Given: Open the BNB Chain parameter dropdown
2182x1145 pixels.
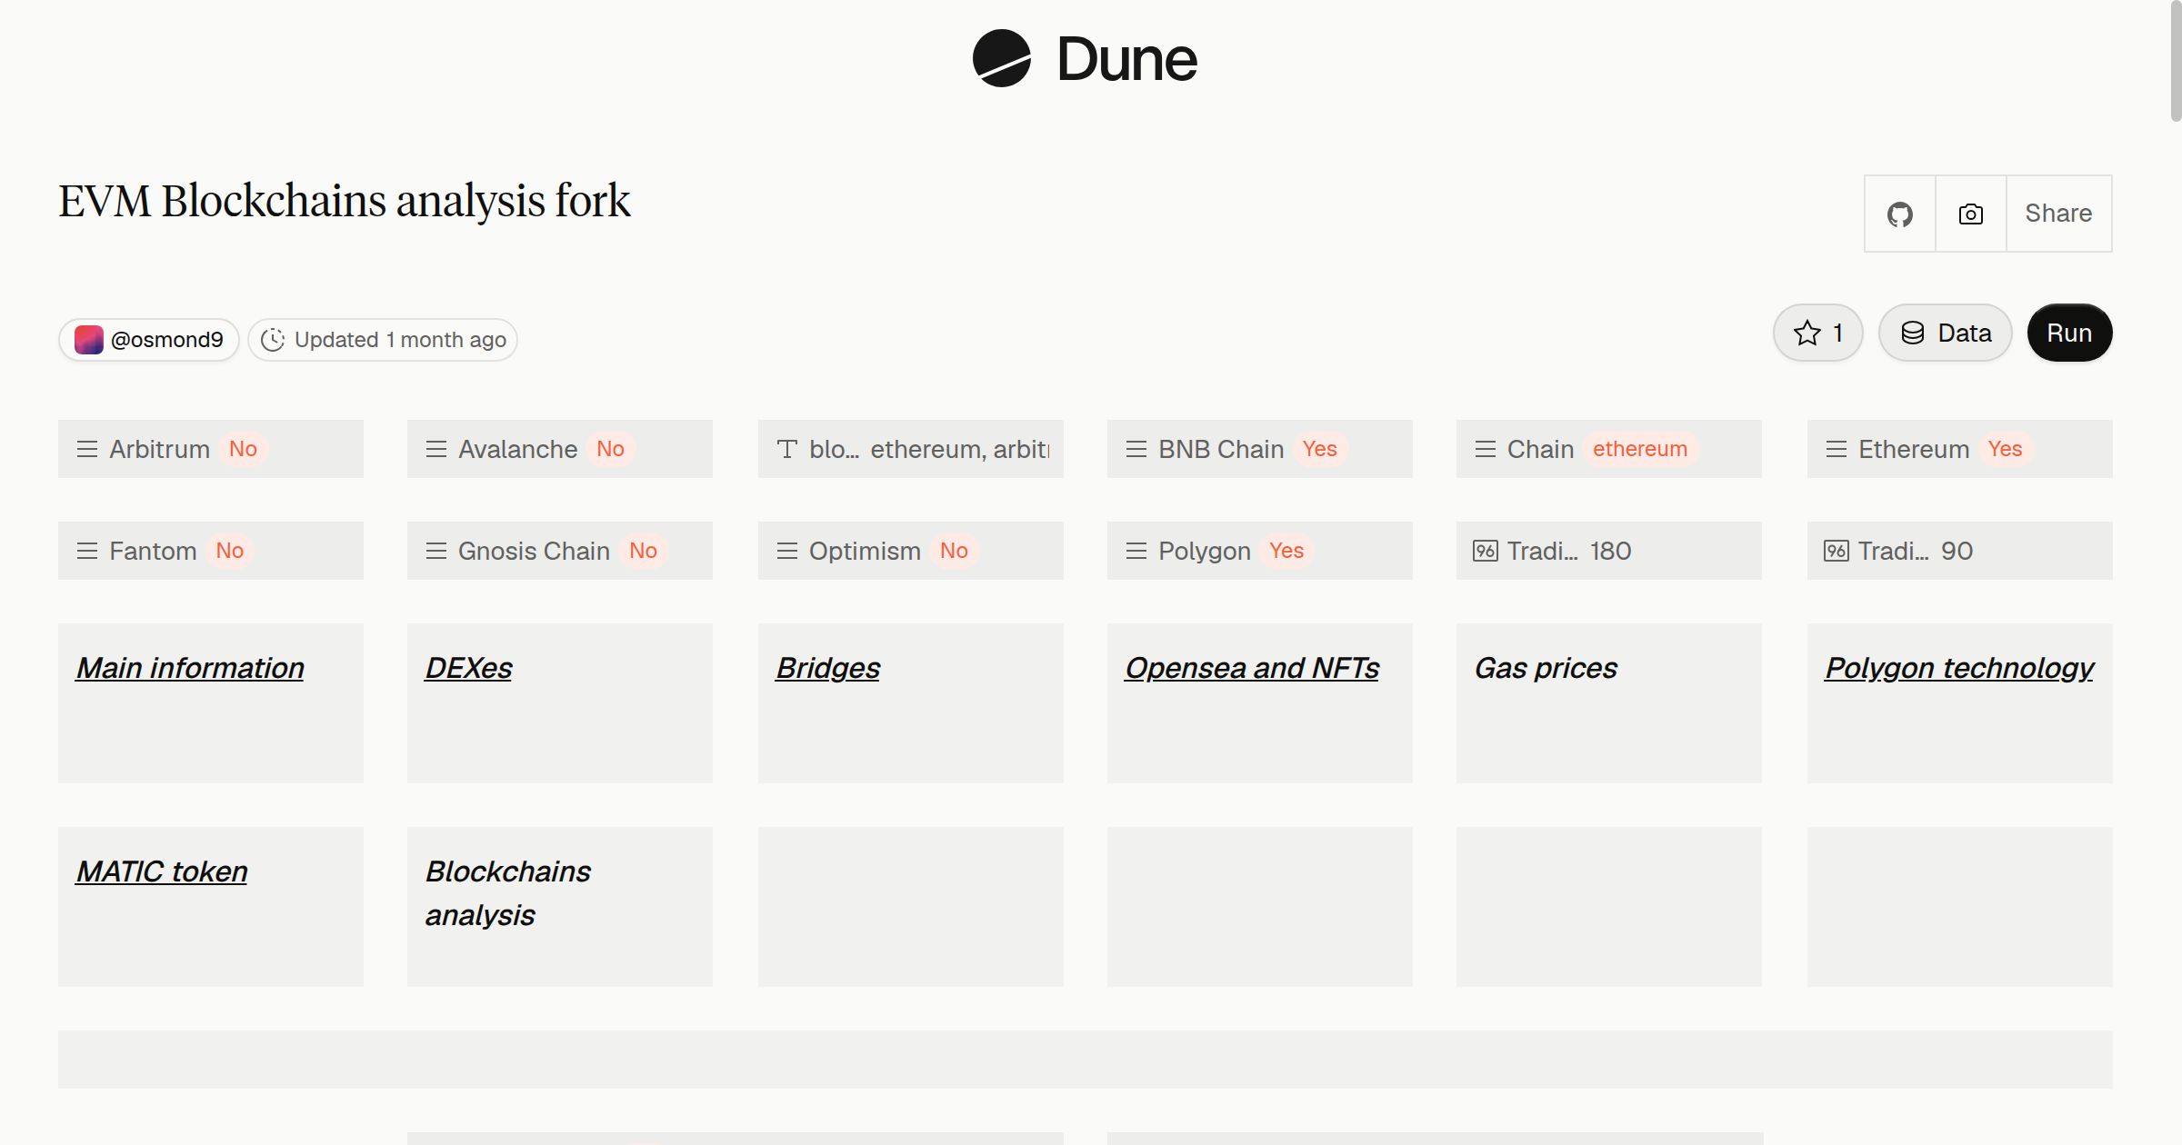Looking at the screenshot, I should point(1260,449).
